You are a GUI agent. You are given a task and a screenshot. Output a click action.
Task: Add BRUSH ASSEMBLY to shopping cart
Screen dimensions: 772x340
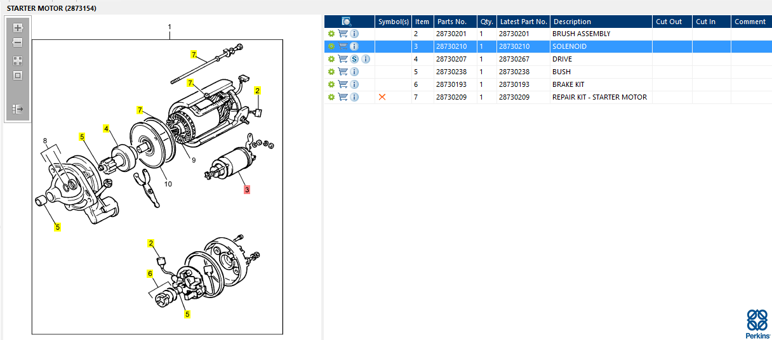[343, 34]
